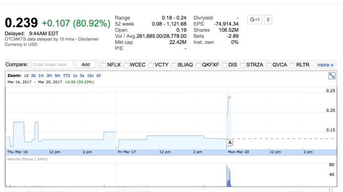The height and width of the screenshot is (192, 343).
Task: Show more comparison tickers
Action: pos(325,65)
